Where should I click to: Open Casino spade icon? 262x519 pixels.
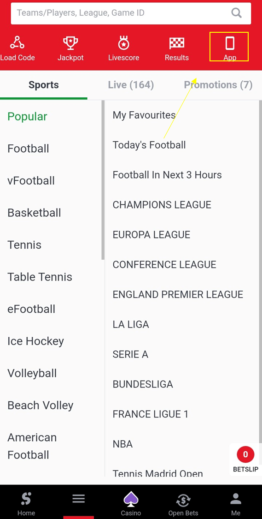[x=131, y=499]
